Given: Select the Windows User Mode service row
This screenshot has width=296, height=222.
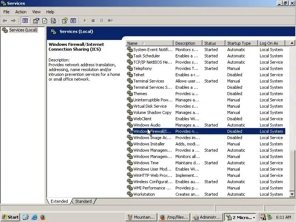Looking at the screenshot, I should [206, 169].
